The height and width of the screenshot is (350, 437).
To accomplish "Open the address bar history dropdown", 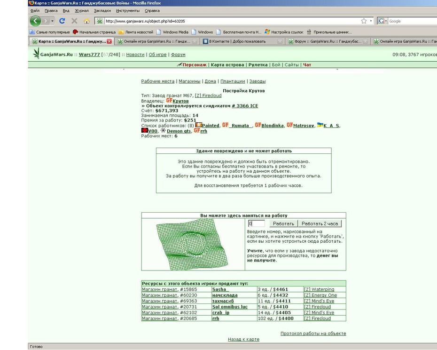I will pyautogui.click(x=371, y=21).
